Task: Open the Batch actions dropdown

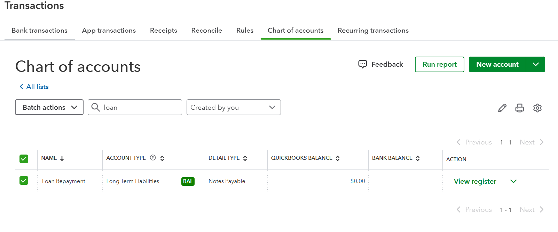Action: pos(49,107)
